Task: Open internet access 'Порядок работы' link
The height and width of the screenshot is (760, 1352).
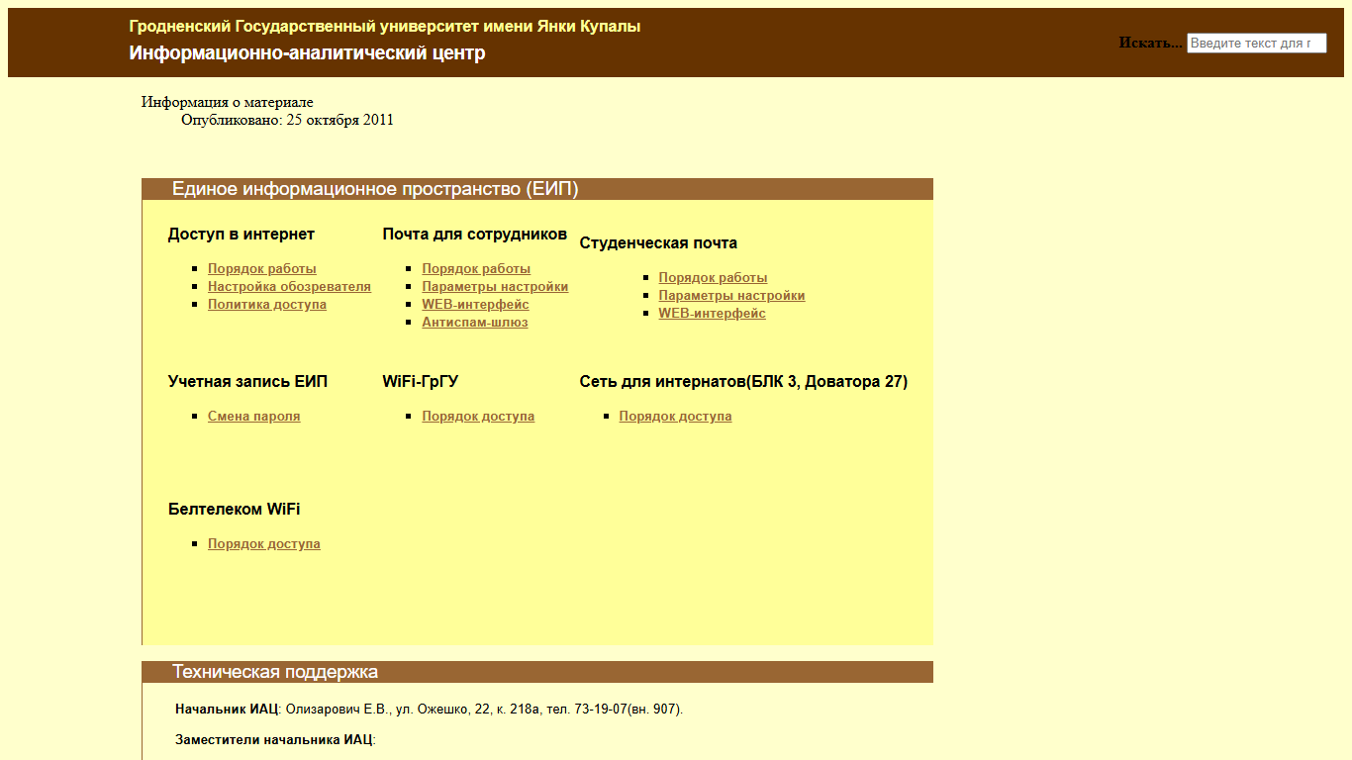Action: click(x=262, y=269)
